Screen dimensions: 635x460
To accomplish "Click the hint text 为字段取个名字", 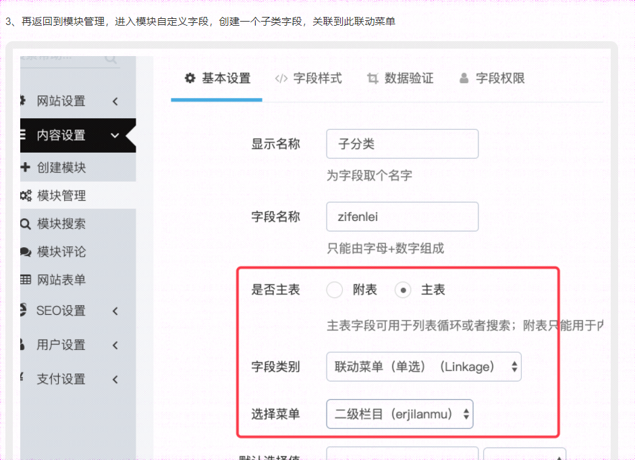I will tap(369, 176).
